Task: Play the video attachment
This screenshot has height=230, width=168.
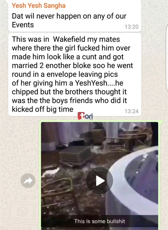Action: [x=99, y=181]
